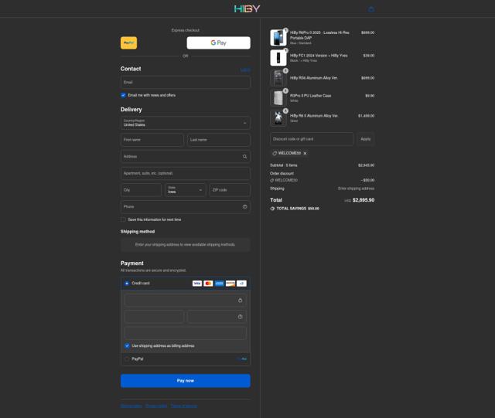
Task: Click the 'HiBy R6 II Aluminum Alloy Ver.' title
Action: (314, 116)
